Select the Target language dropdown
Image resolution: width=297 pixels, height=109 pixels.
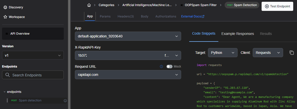pos(222,53)
